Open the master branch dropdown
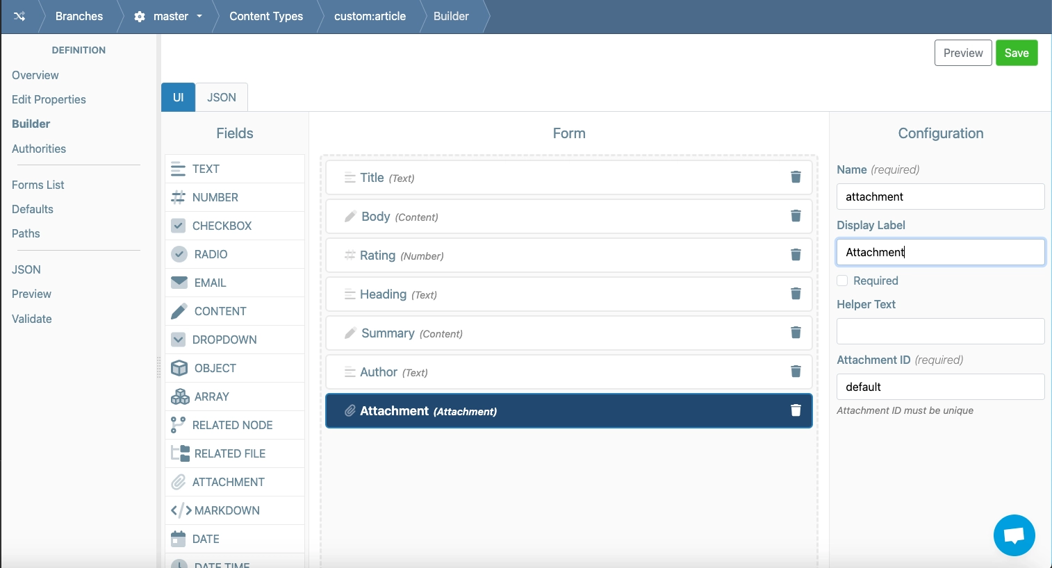1052x568 pixels. tap(171, 16)
